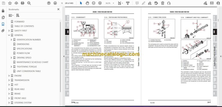The width and height of the screenshot is (222, 107).
Task: Collapse the GENERAL bookmark
Action: click(9, 35)
